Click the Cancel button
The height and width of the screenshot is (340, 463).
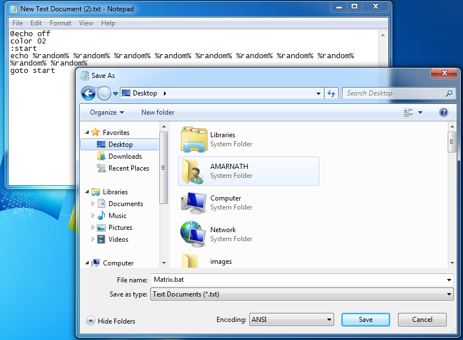pos(422,320)
